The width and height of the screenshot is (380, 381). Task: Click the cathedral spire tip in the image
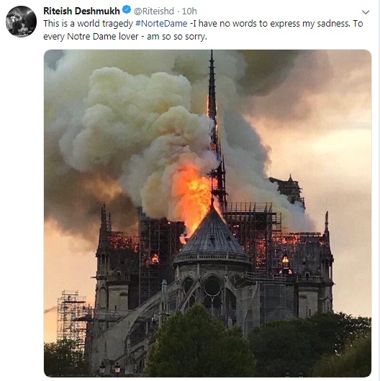point(212,55)
